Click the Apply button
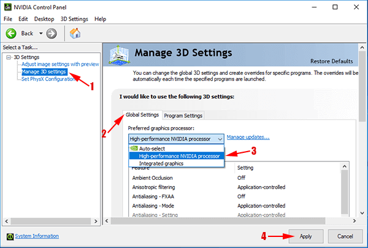 [x=306, y=236]
